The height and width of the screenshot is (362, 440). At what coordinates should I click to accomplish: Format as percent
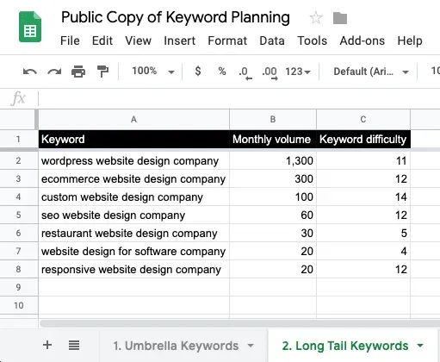(x=222, y=71)
